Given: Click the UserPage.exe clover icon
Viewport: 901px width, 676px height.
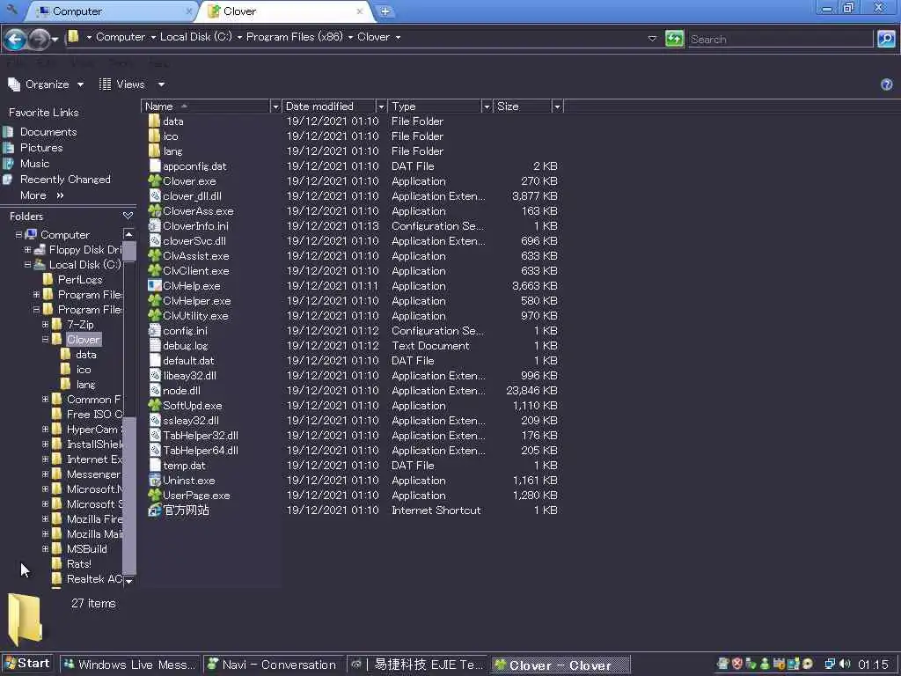Looking at the screenshot, I should point(155,495).
